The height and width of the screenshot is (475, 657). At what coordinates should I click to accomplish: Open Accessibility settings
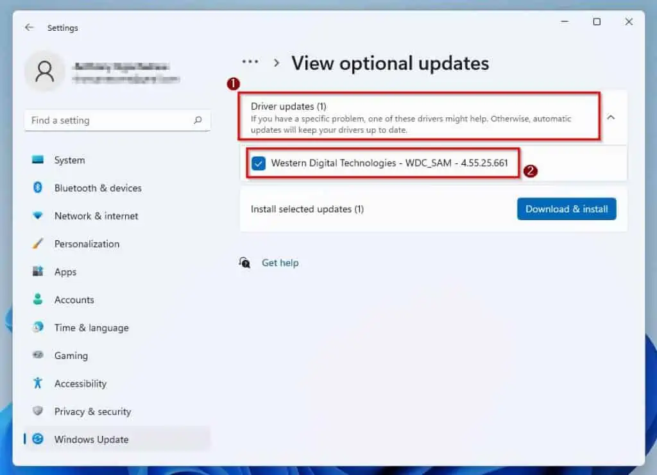click(80, 383)
